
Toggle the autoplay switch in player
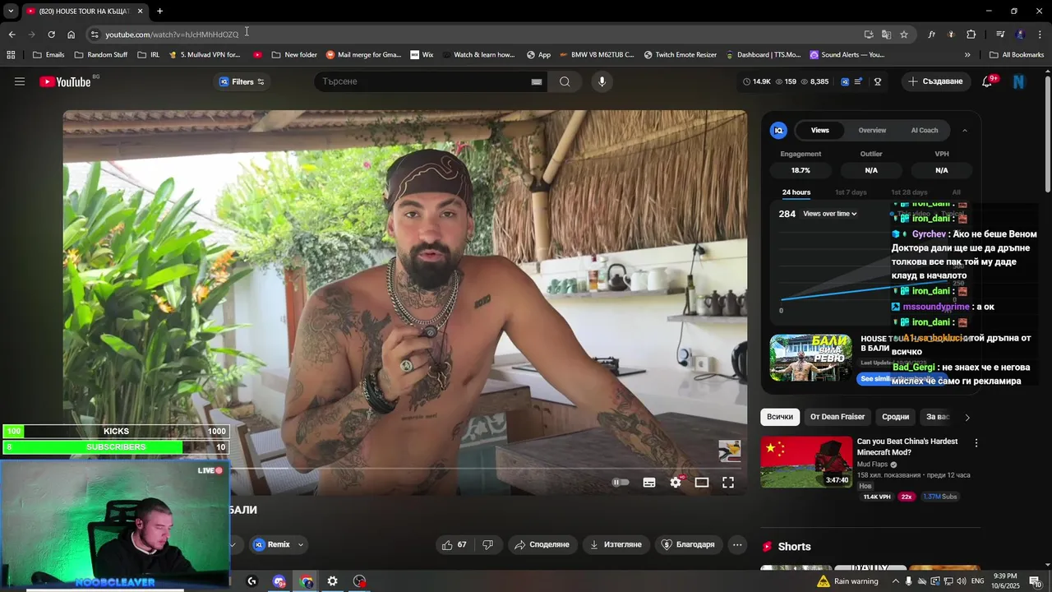tap(621, 483)
